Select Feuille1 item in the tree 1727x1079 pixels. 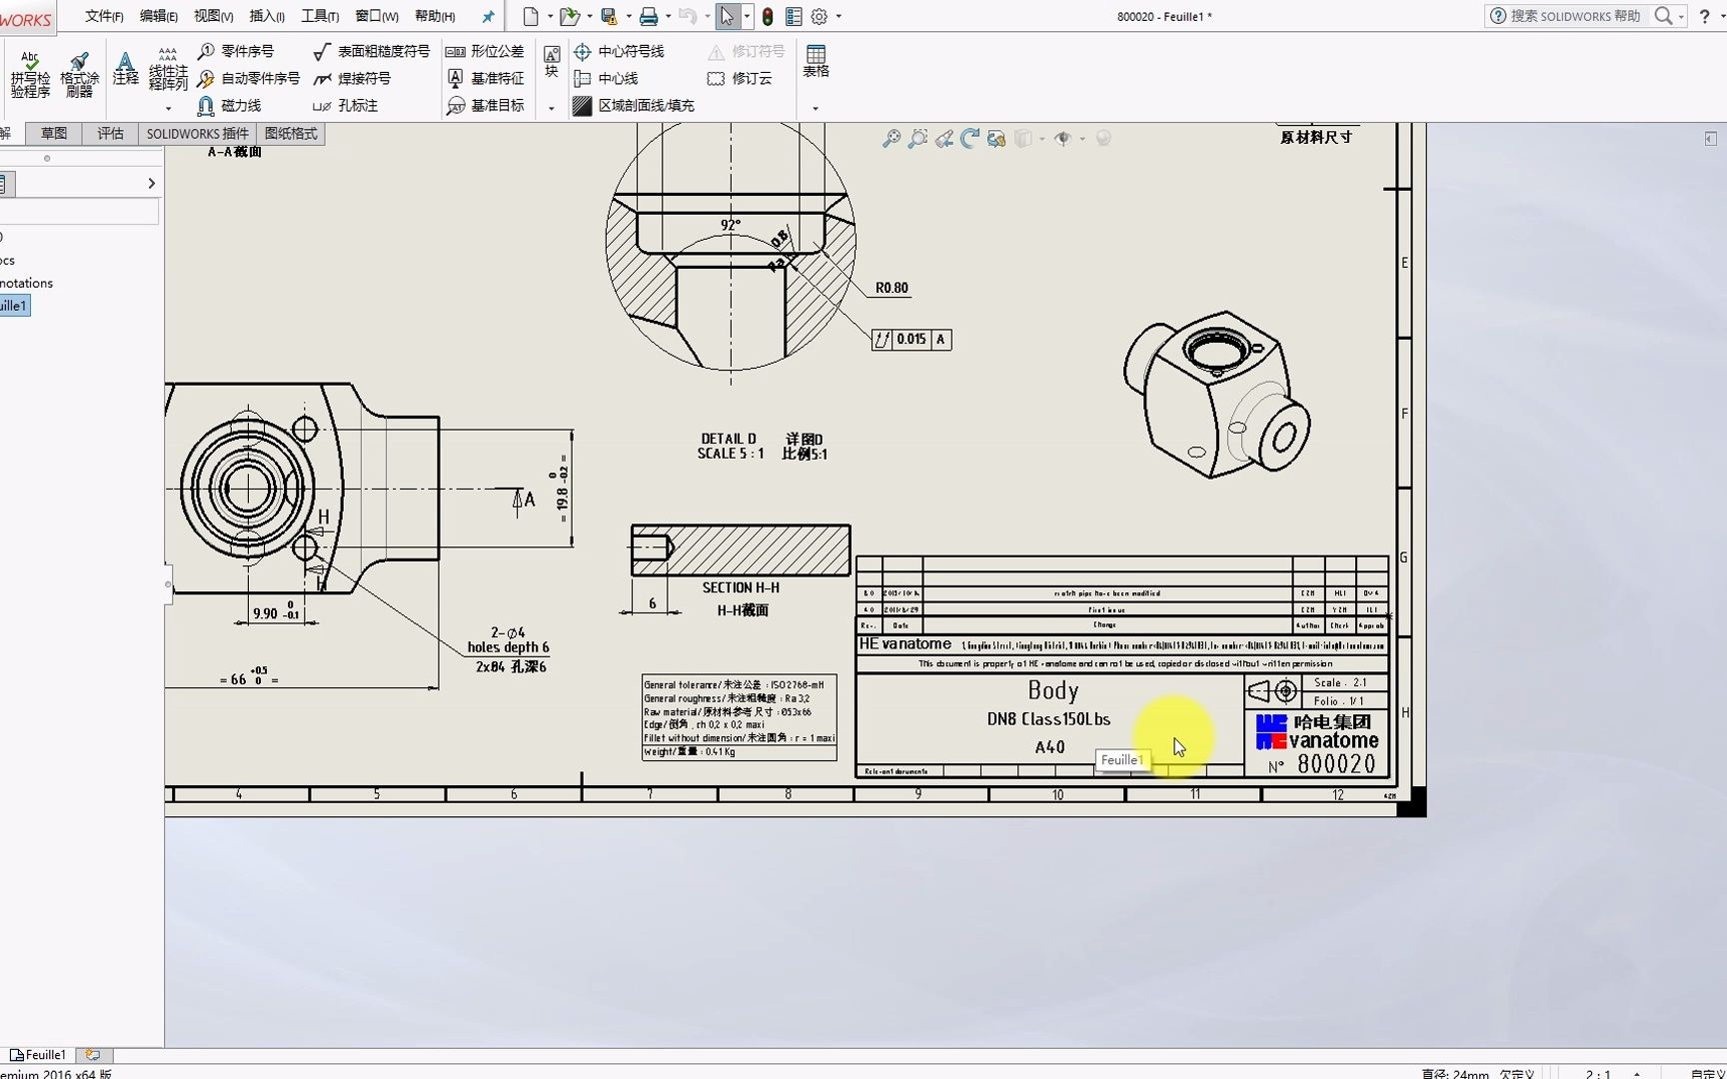coord(14,306)
